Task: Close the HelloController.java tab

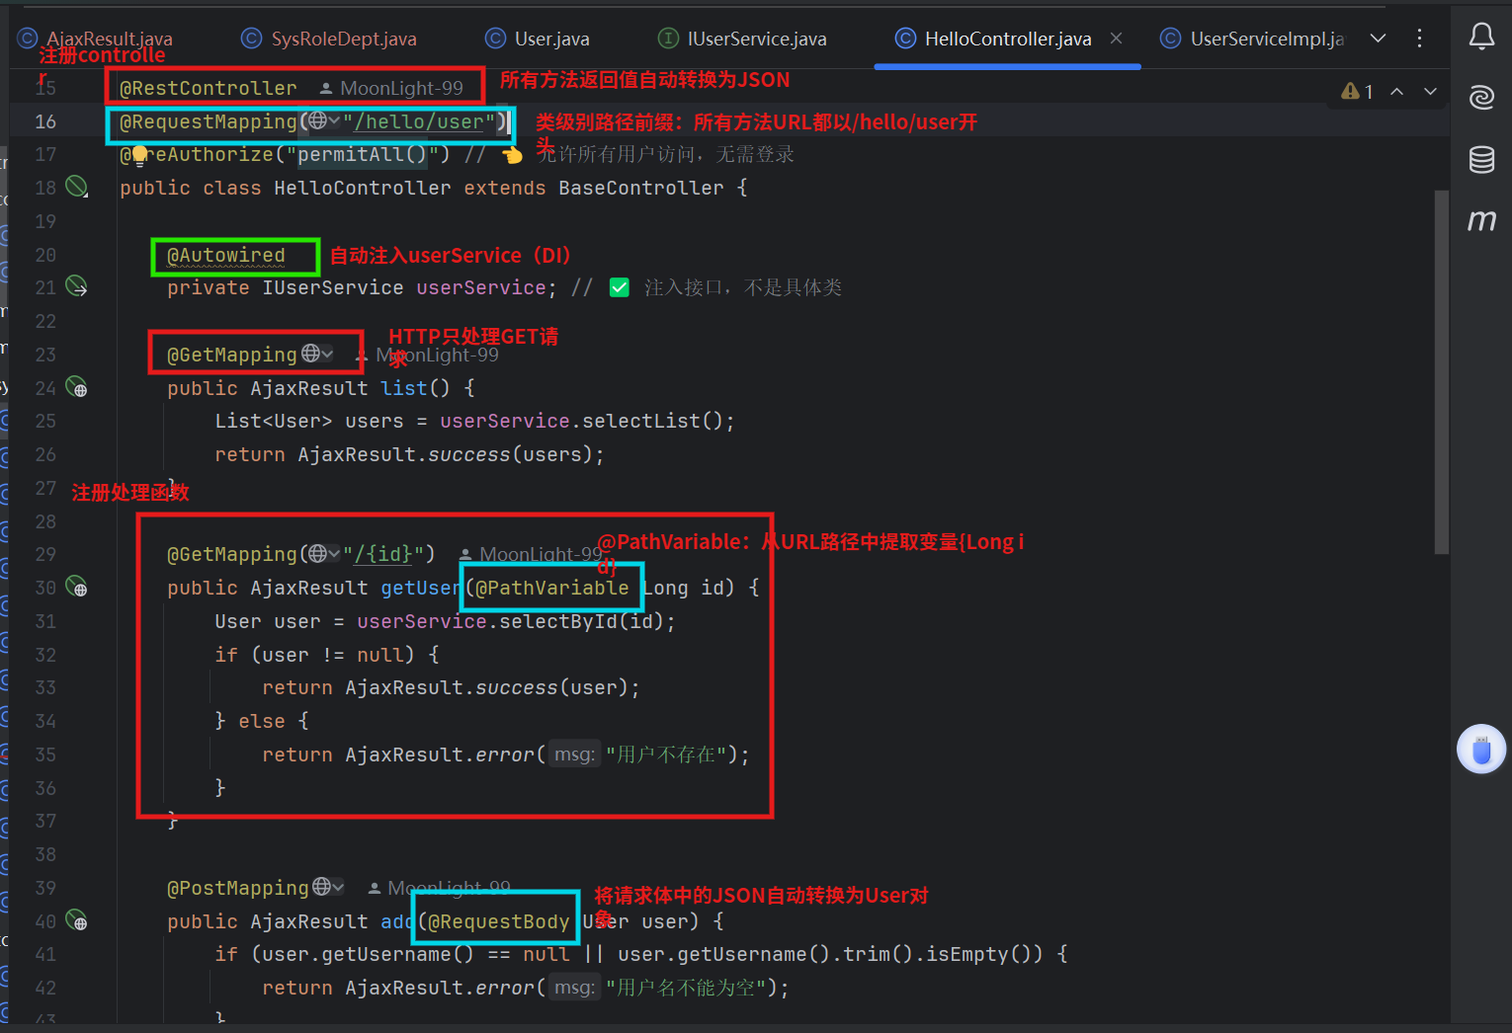Action: pyautogui.click(x=1116, y=38)
